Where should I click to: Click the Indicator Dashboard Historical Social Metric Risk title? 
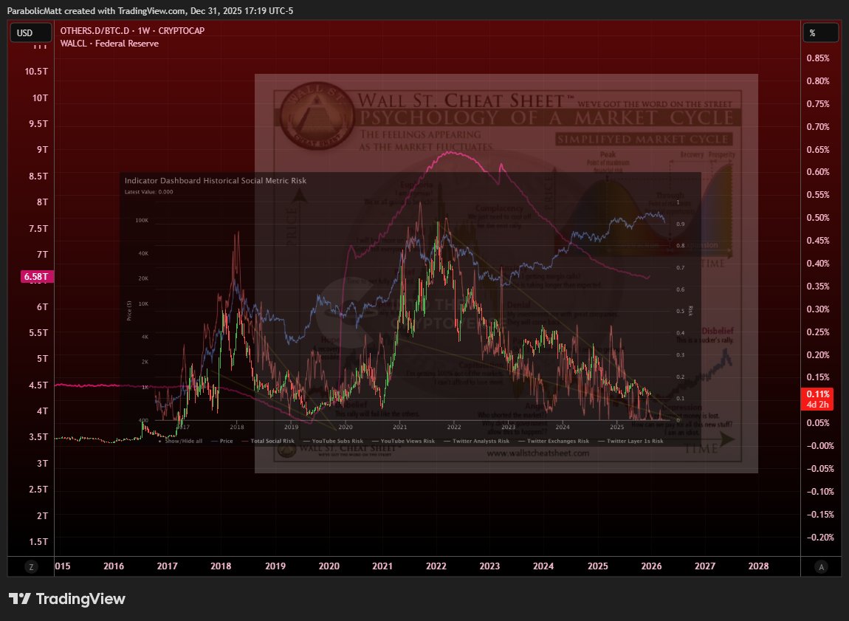(216, 181)
